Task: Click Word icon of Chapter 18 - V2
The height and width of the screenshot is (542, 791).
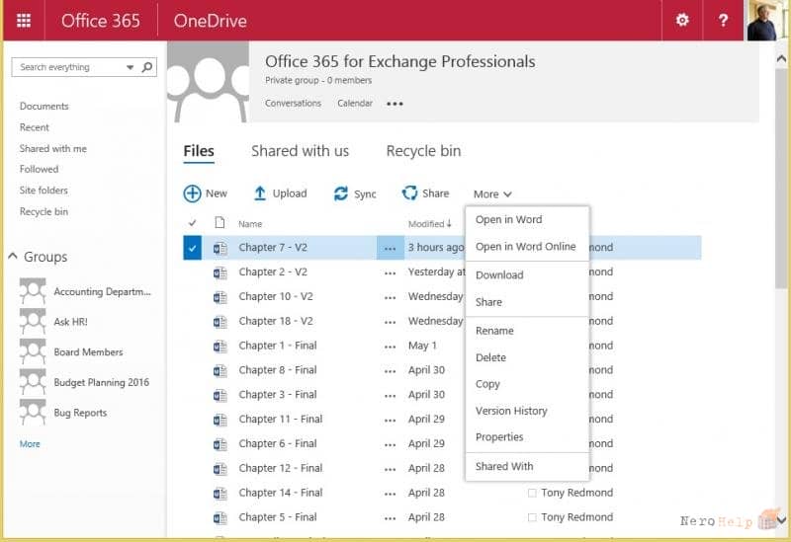Action: (x=220, y=322)
